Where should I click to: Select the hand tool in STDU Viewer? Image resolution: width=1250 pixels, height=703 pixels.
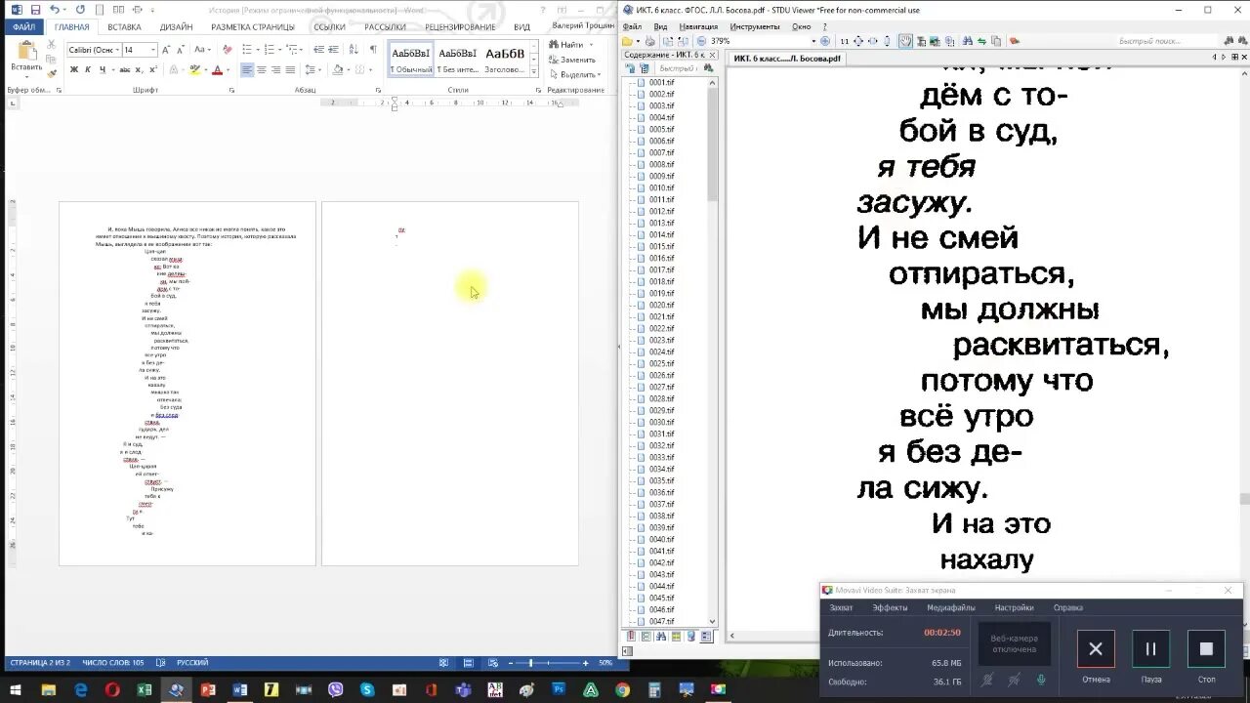904,41
